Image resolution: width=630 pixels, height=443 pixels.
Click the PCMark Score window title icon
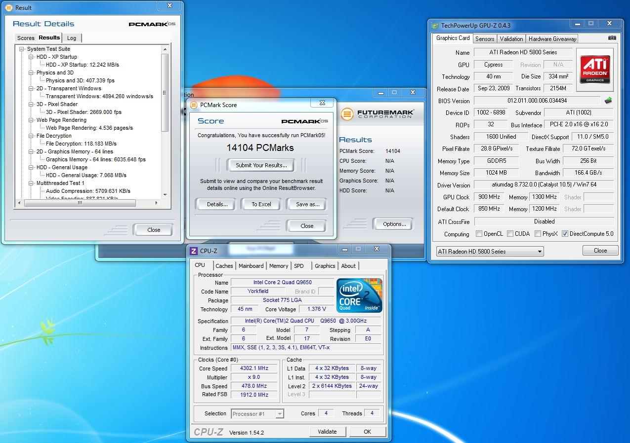[x=193, y=105]
